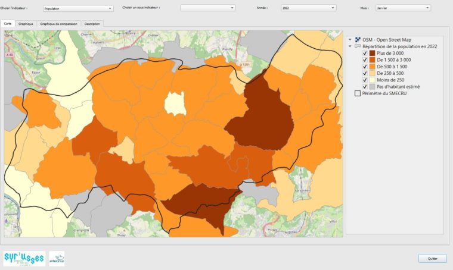This screenshot has width=453, height=270.
Task: Click the De 500 à 1 500 swatch
Action: 373,67
